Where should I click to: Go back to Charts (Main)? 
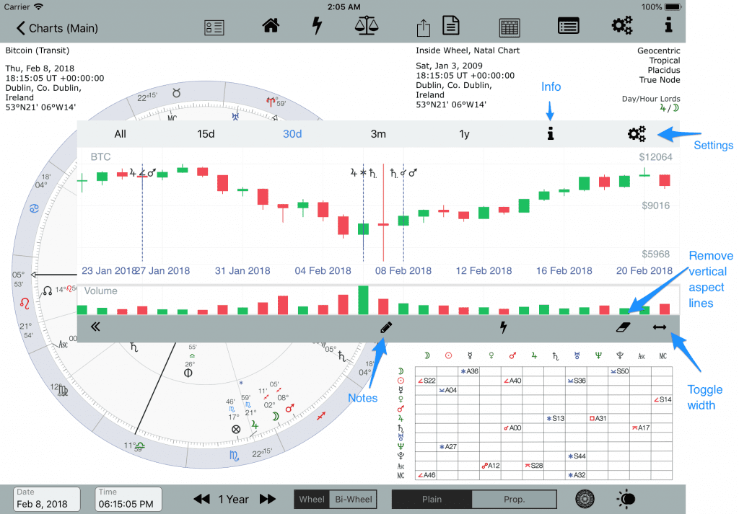[57, 28]
